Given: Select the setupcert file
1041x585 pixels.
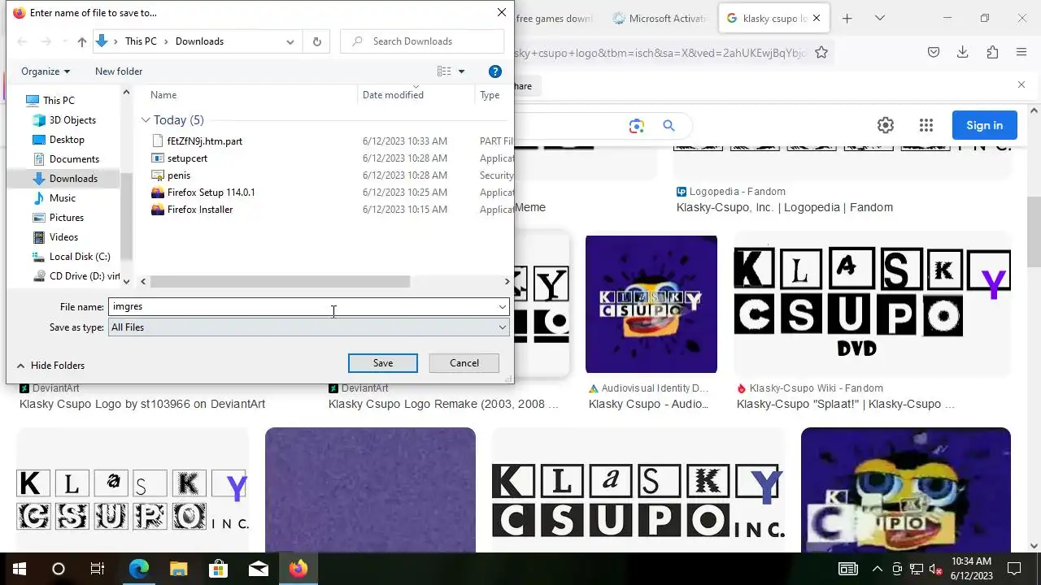Looking at the screenshot, I should point(187,158).
